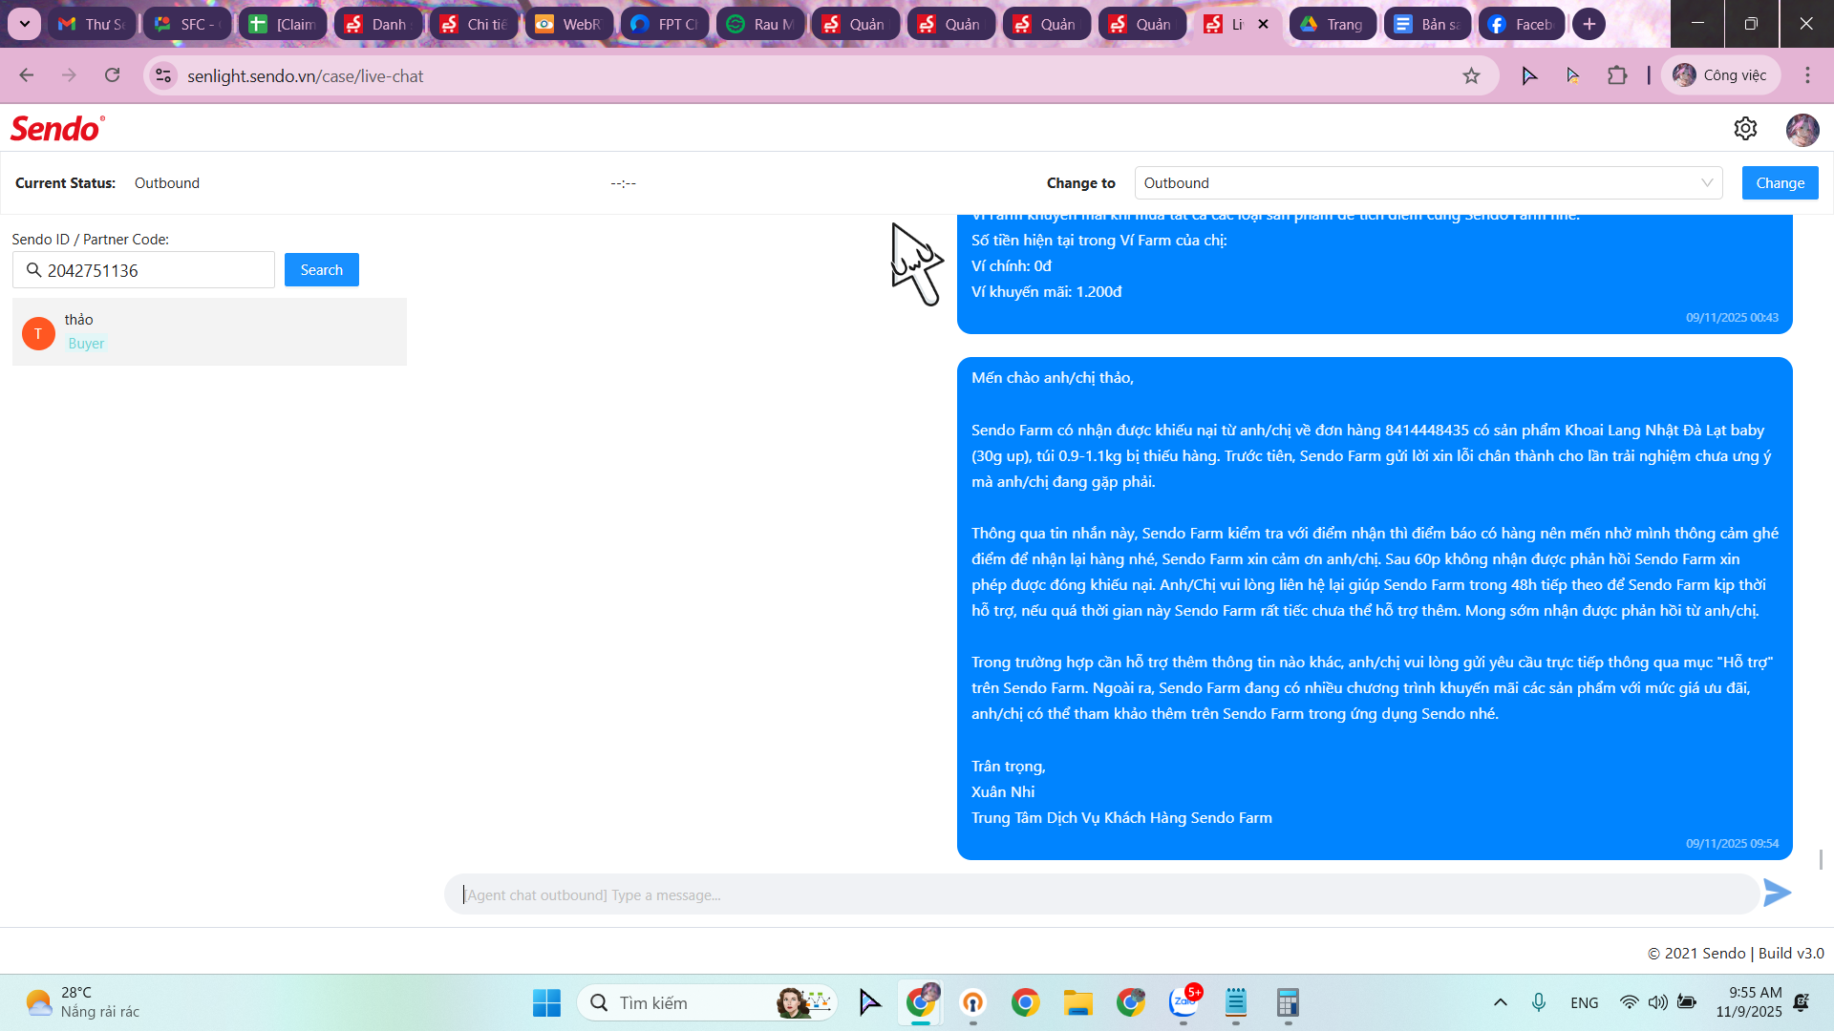Screen dimensions: 1834x1031
Task: Bookmark the page with the star icon
Action: click(1471, 76)
